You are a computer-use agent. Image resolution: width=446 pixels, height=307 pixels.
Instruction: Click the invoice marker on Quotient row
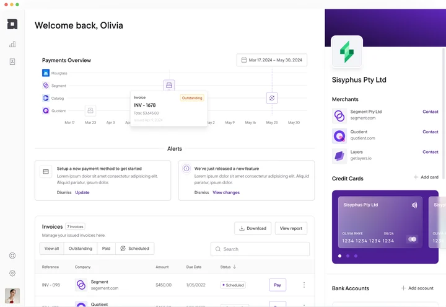pyautogui.click(x=90, y=110)
